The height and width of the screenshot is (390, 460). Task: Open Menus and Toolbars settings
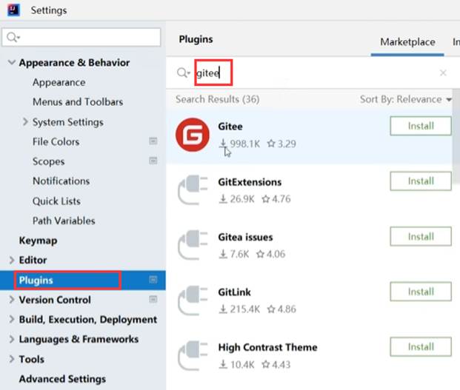point(78,102)
